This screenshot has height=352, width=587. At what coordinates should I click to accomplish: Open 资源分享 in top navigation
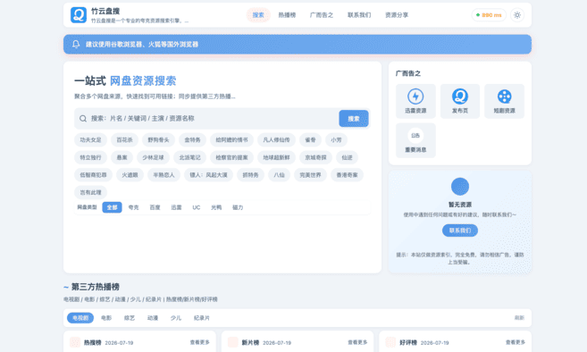click(397, 15)
